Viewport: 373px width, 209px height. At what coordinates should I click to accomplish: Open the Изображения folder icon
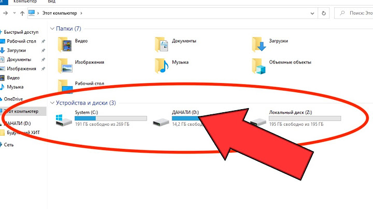[x=65, y=66]
